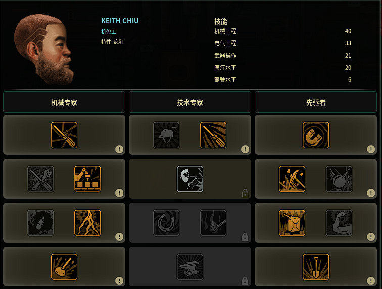Screen dimensions: 382x289
Task: Pick the grey wrecking ball talent
Action: point(339,179)
